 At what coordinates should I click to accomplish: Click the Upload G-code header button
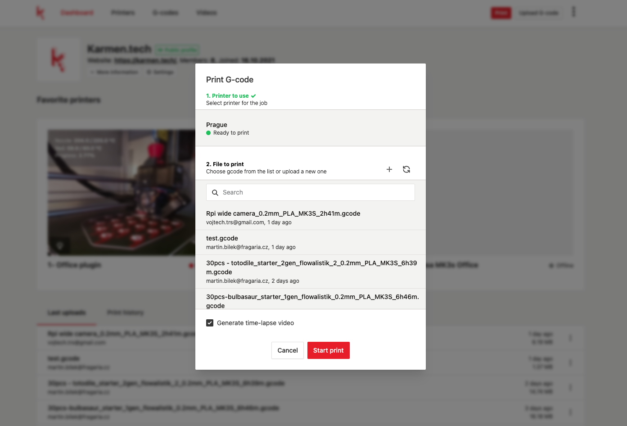click(x=539, y=13)
